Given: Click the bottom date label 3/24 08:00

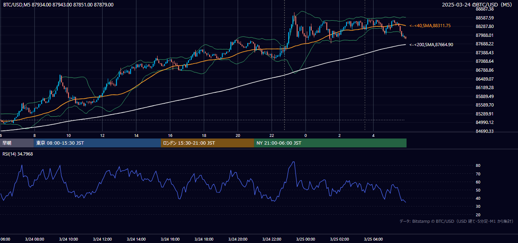Looking at the screenshot, I should pos(34,239).
